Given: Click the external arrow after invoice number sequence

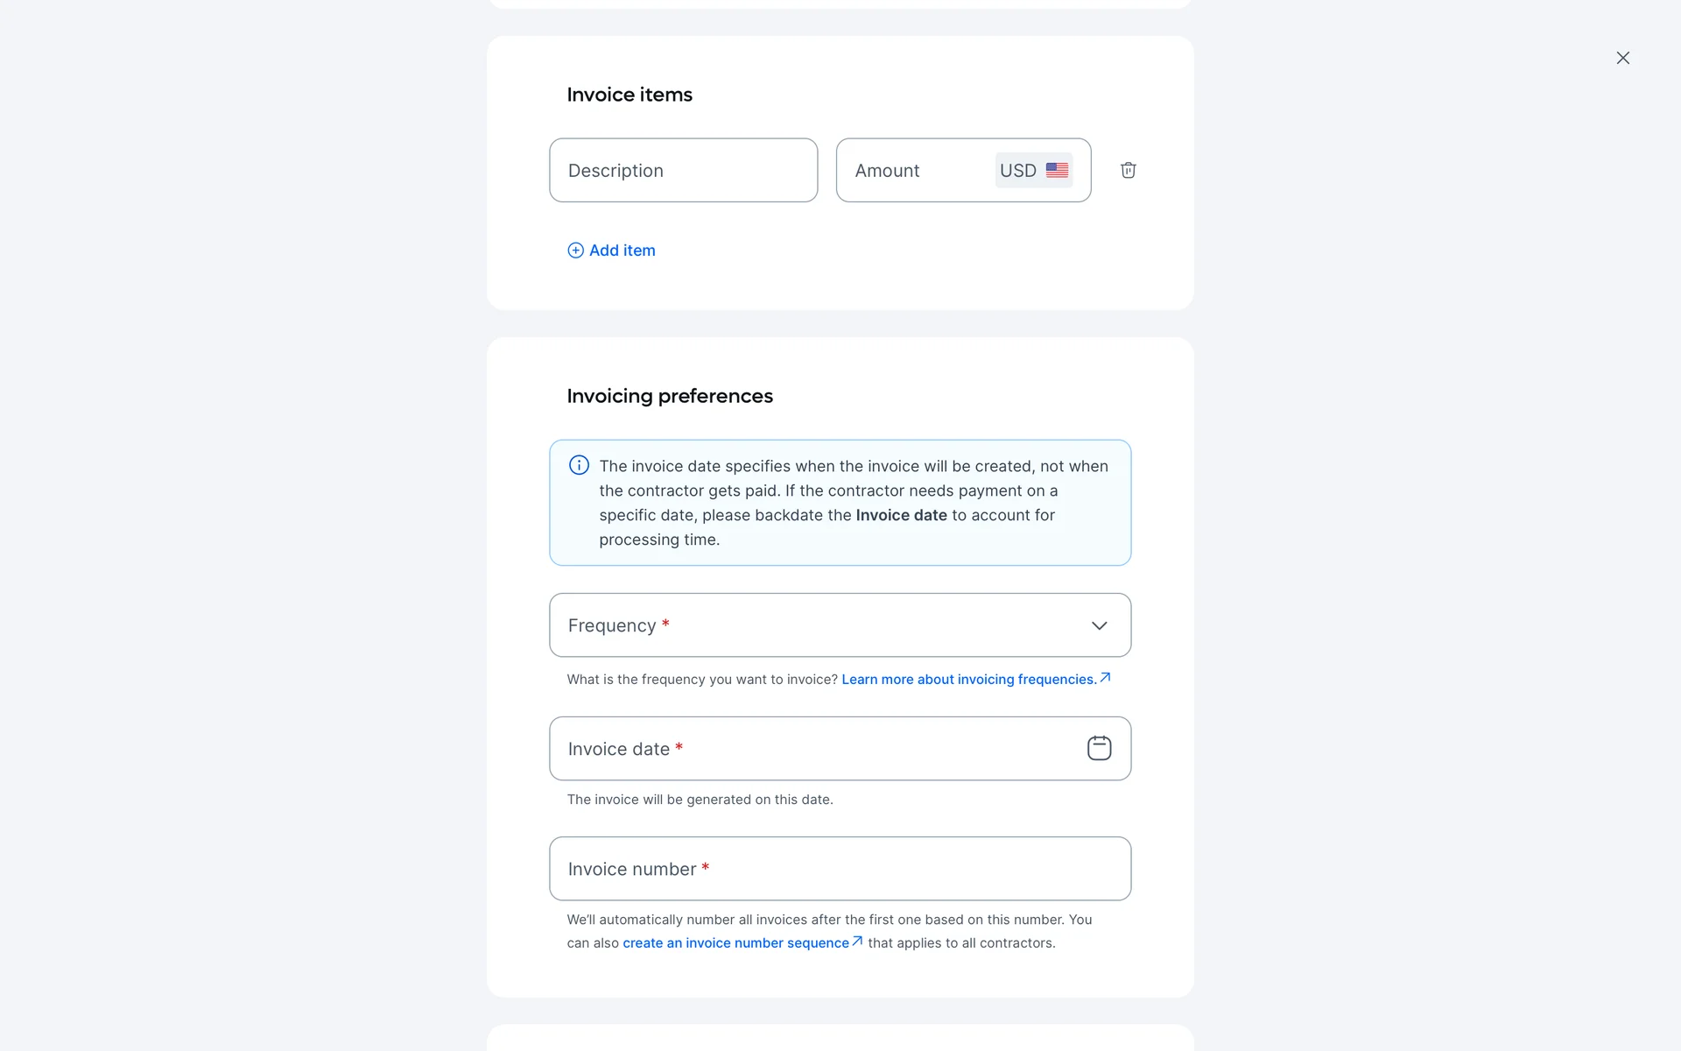Looking at the screenshot, I should pos(858,942).
